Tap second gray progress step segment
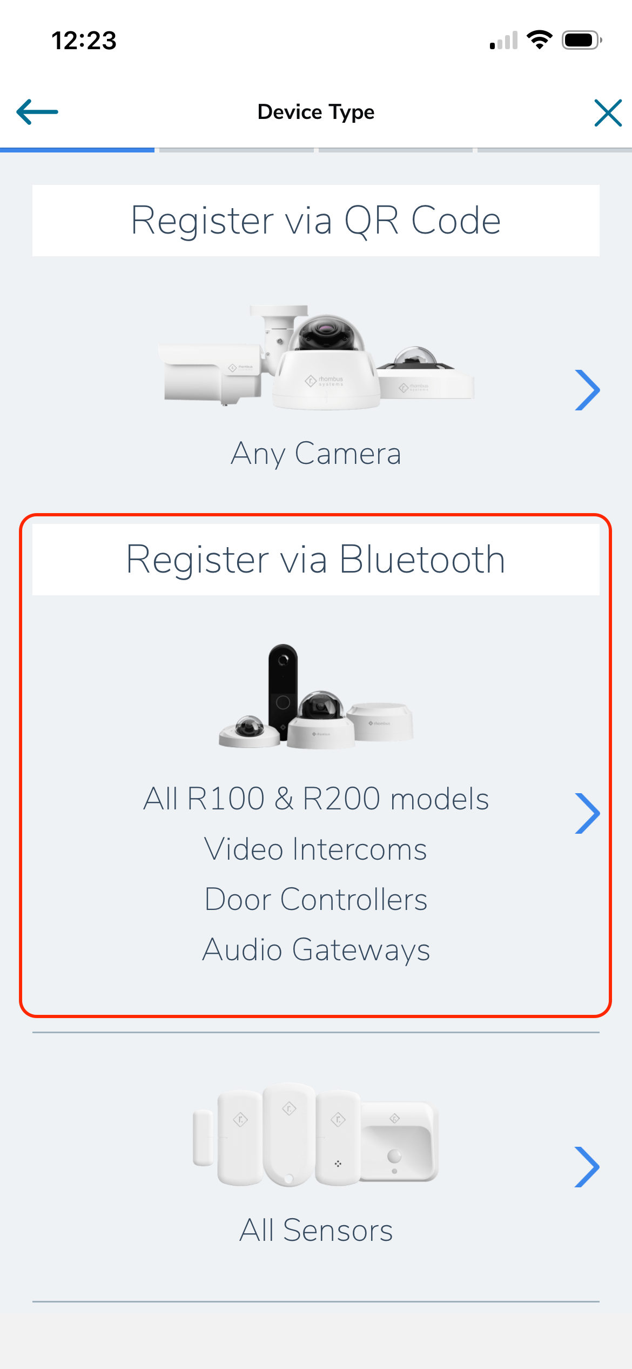The height and width of the screenshot is (1369, 632). tap(237, 150)
